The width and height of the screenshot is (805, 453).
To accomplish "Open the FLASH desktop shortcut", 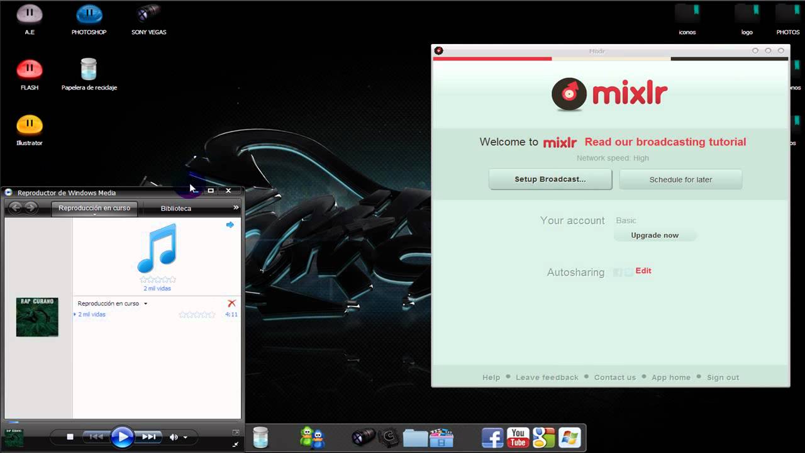I will click(30, 74).
